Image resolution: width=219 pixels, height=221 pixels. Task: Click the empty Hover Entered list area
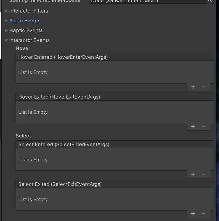114,72
